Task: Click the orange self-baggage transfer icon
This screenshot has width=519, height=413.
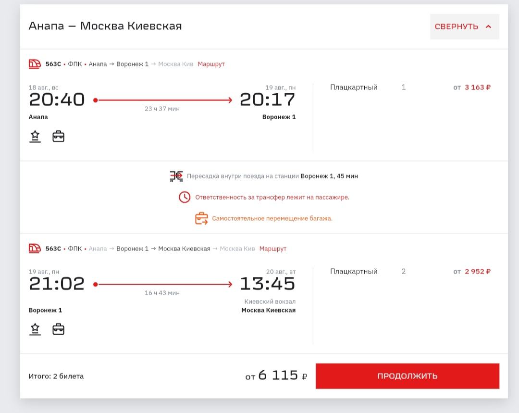Action: (201, 218)
